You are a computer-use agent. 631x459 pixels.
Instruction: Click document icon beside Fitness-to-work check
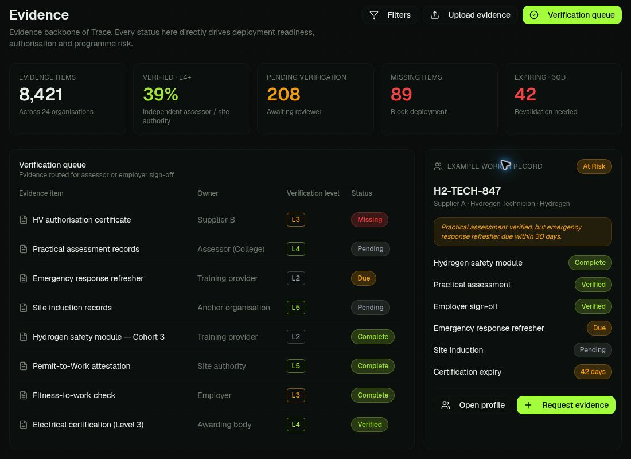point(24,395)
